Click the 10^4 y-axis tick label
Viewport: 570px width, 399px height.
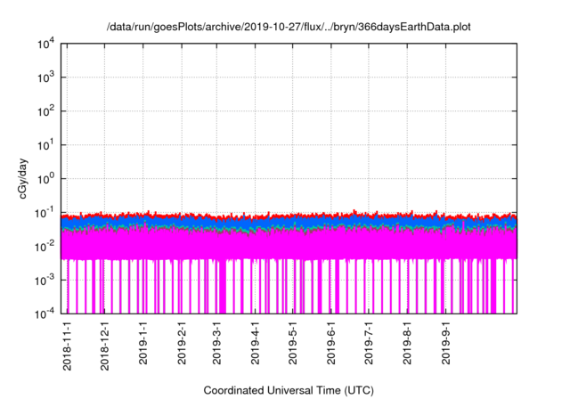point(46,44)
